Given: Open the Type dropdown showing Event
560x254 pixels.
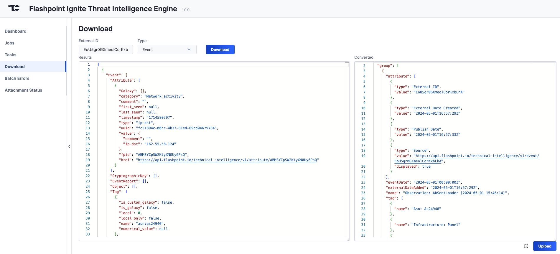Looking at the screenshot, I should point(167,50).
